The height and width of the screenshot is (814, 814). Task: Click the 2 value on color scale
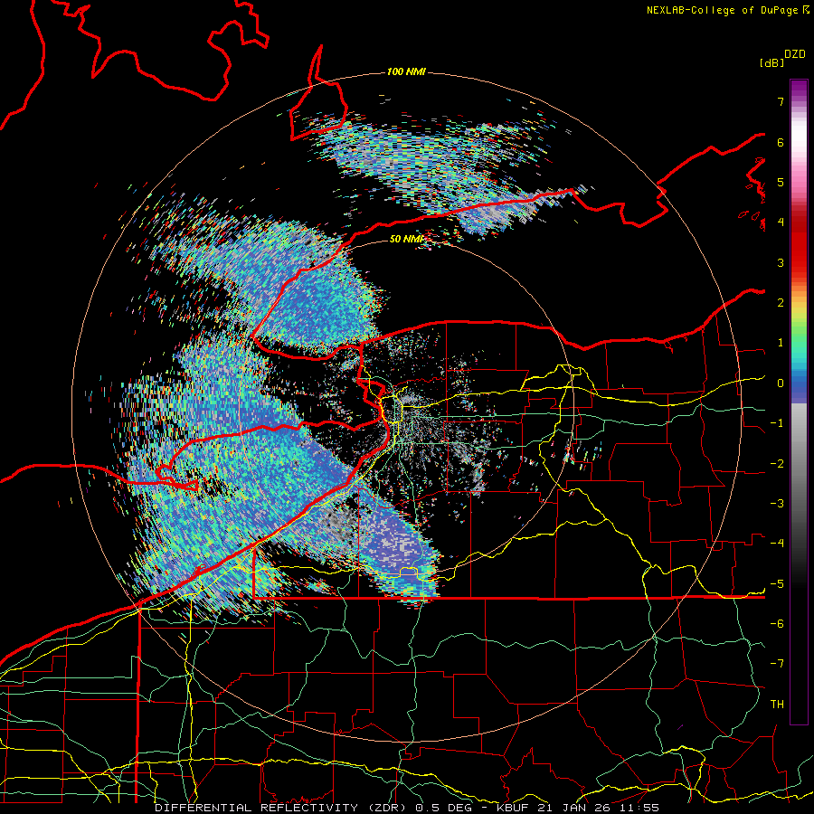click(x=781, y=303)
